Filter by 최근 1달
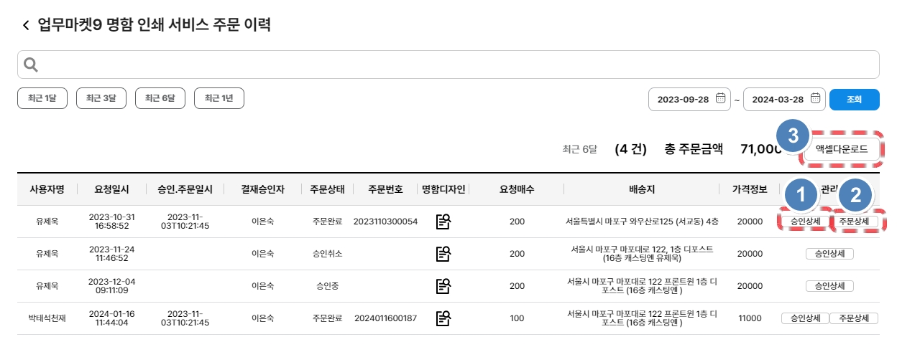 tap(42, 98)
